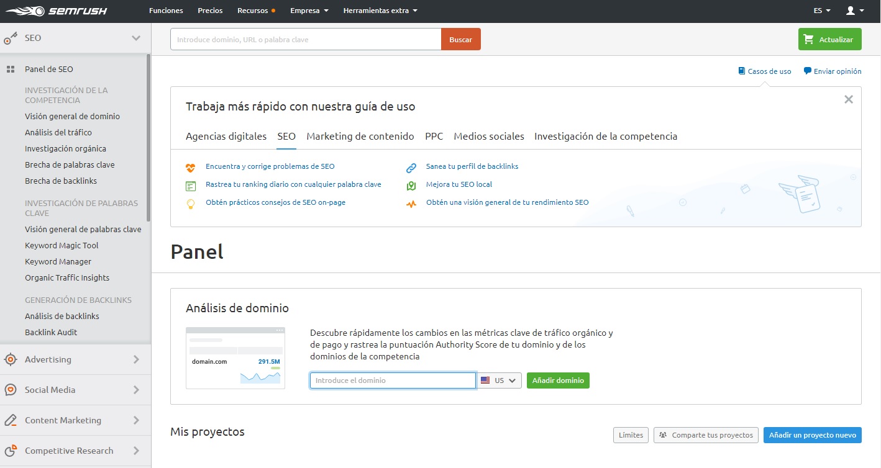
Task: Expand the Advertising sidebar section
Action: 136,359
